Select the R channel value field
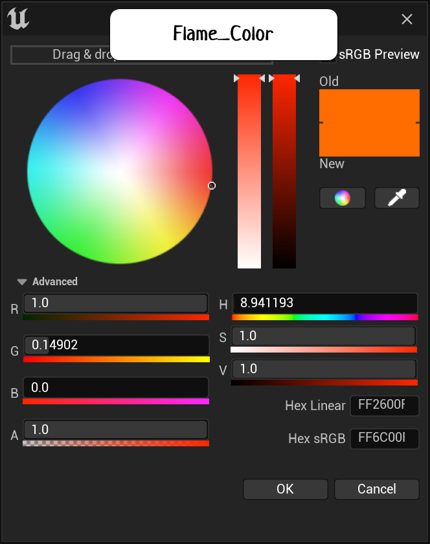 pyautogui.click(x=116, y=303)
